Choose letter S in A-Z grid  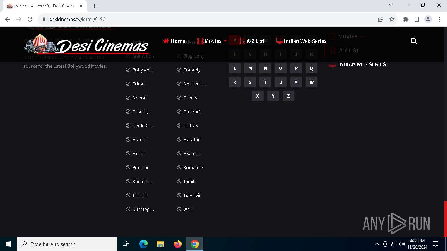pos(250,82)
